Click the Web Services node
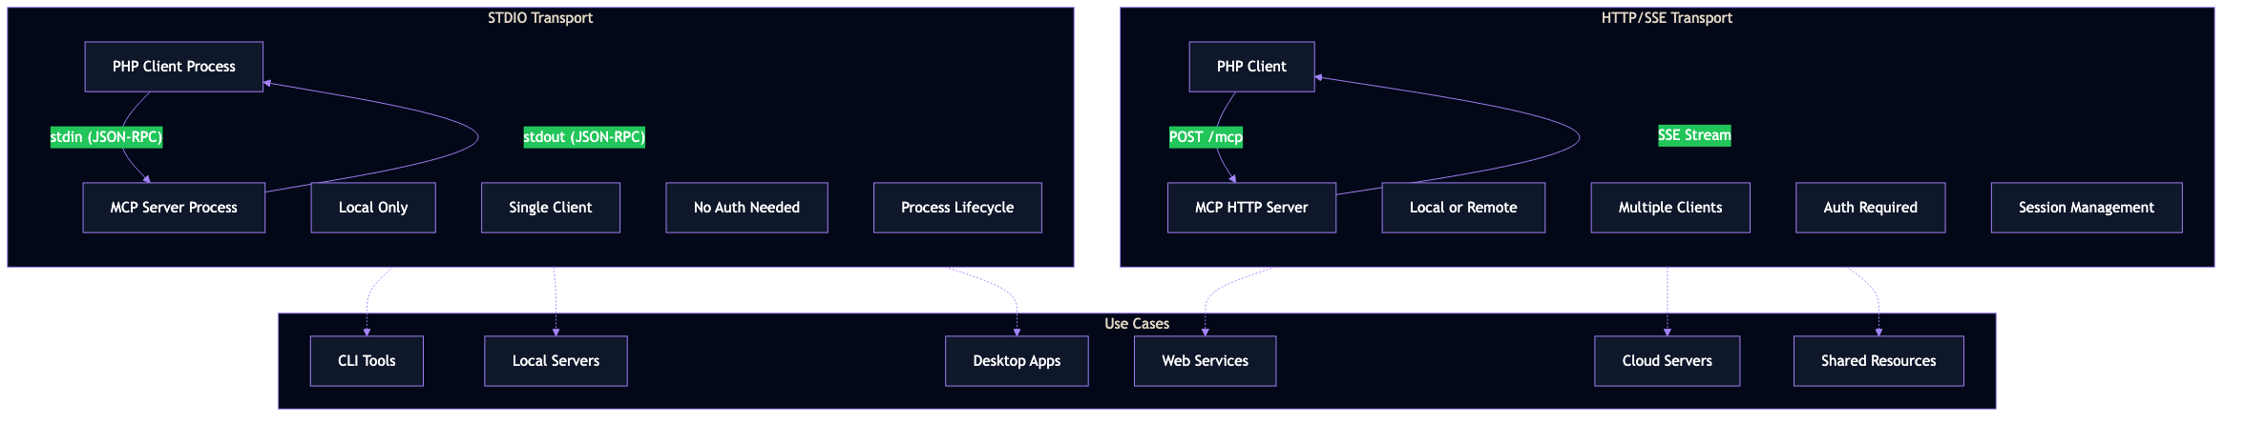The height and width of the screenshot is (423, 2245). [1205, 361]
